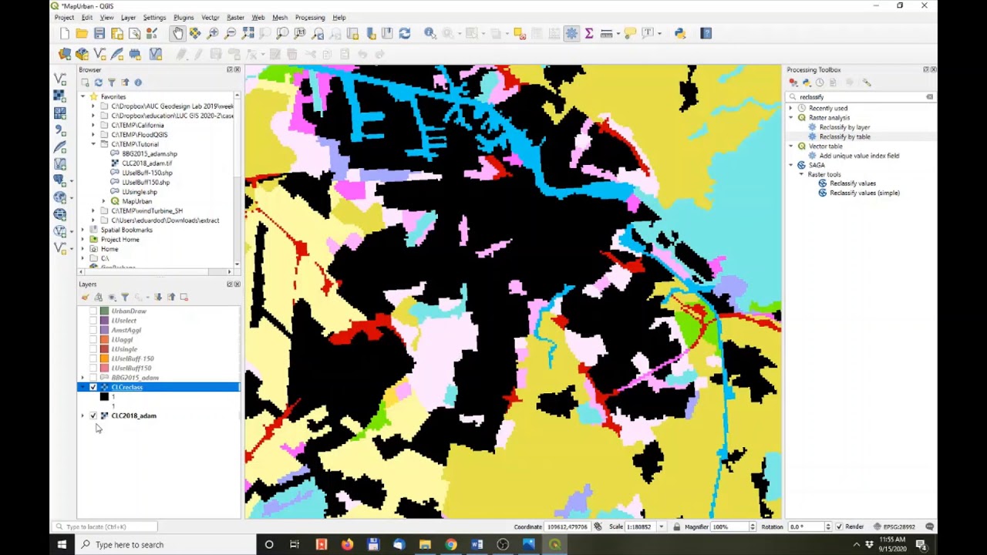Check the AmstAggl layer visibility box

click(93, 330)
